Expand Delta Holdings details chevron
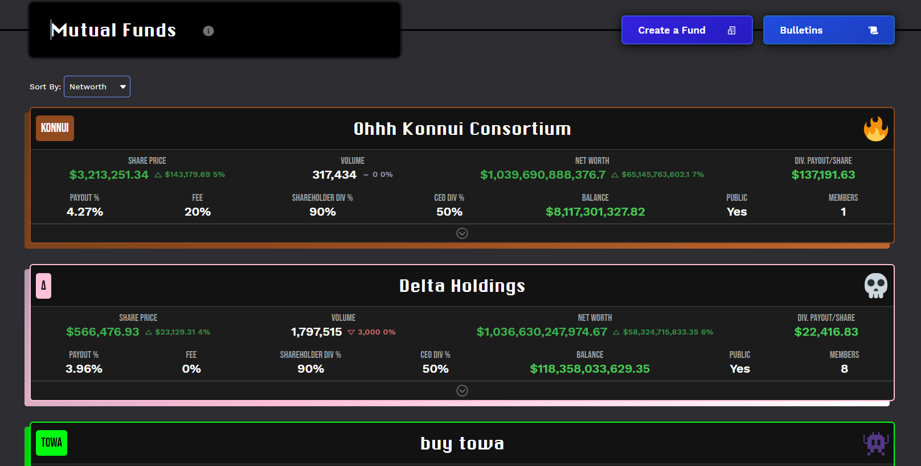921x466 pixels. 462,390
